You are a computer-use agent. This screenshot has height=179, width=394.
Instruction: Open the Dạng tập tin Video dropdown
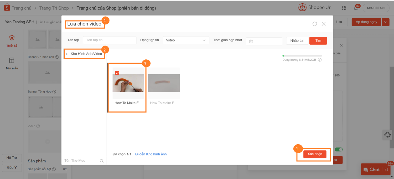(186, 40)
